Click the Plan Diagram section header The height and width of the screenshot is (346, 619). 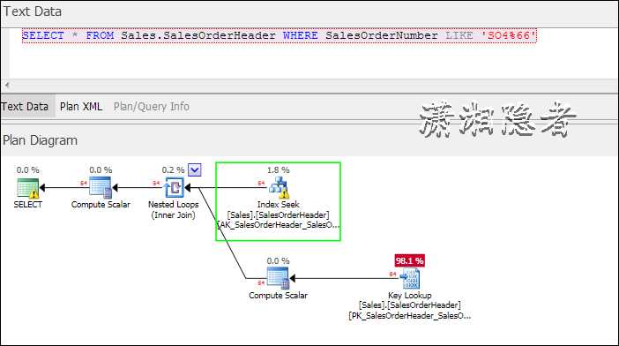(40, 140)
